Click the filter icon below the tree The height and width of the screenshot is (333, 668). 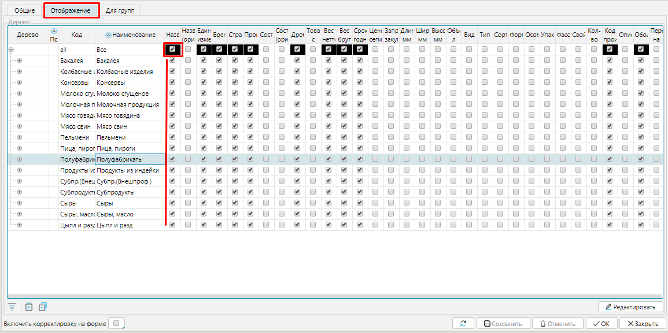pyautogui.click(x=12, y=306)
